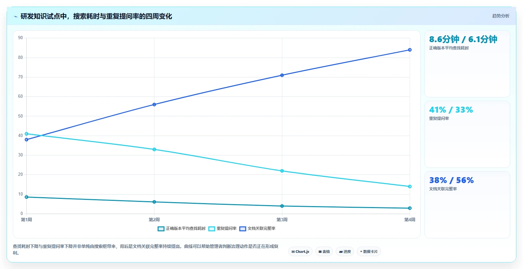Click the 进度 chip
This screenshot has width=523, height=269.
(x=345, y=252)
